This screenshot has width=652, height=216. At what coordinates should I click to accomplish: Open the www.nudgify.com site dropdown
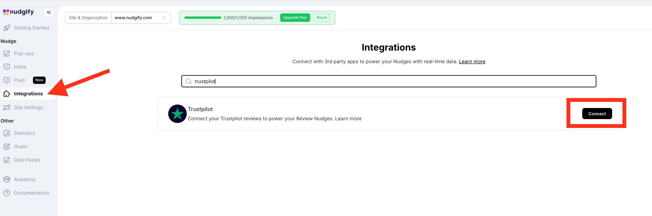click(x=141, y=18)
